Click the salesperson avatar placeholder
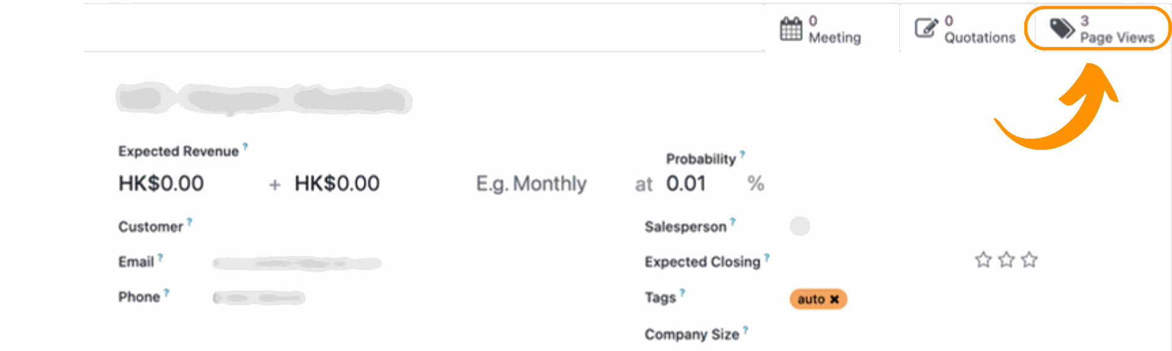 pos(800,227)
